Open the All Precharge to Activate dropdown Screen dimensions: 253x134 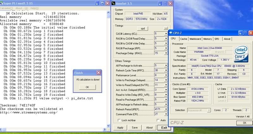pyautogui.click(x=166, y=65)
